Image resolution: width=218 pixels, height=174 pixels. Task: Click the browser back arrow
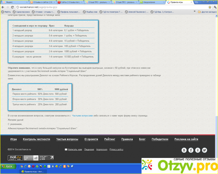coord(3,7)
